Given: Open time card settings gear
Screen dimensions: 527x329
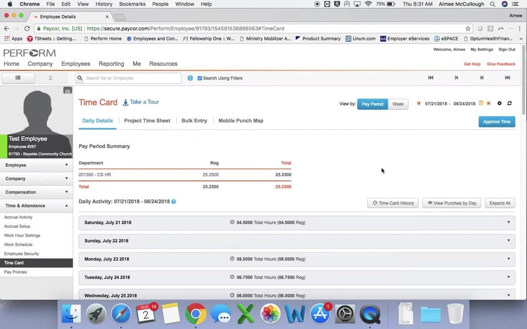Looking at the screenshot, I should [x=500, y=103].
